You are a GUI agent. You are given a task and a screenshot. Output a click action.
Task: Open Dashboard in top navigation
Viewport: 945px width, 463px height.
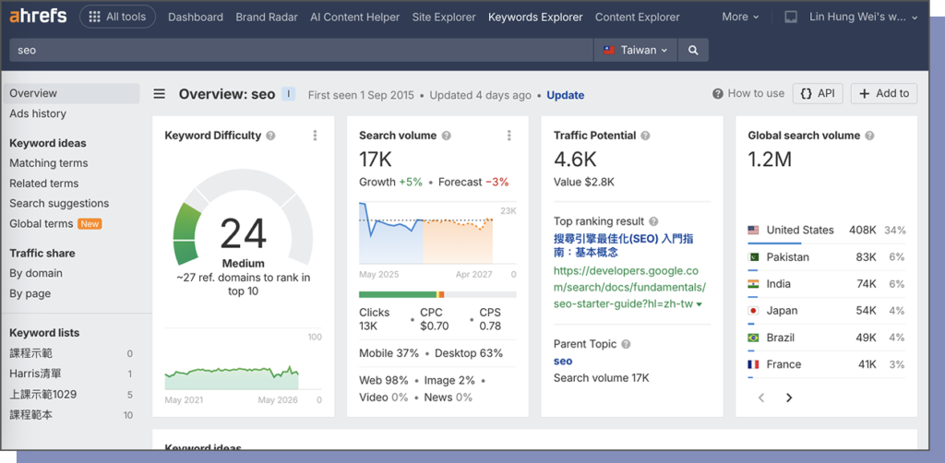click(196, 17)
